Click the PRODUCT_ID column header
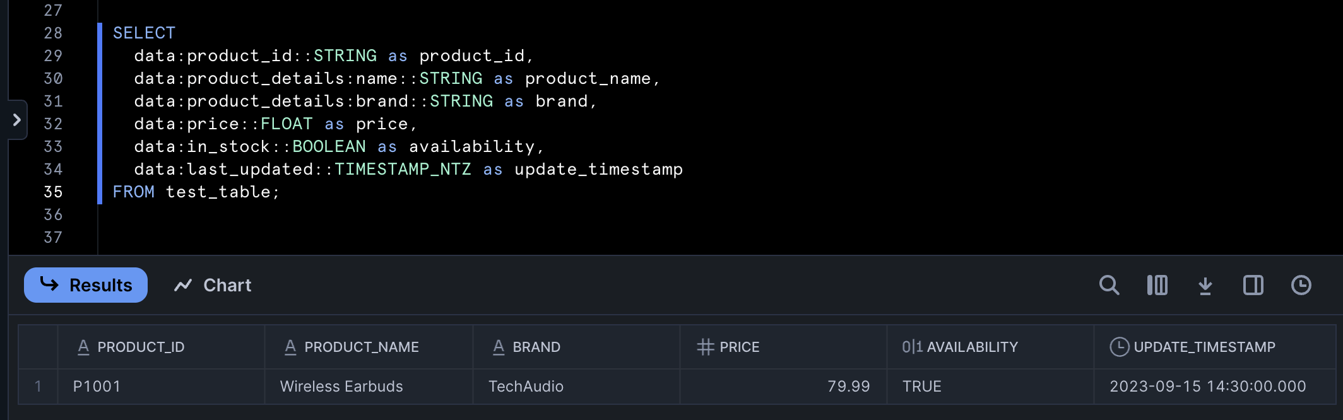The image size is (1343, 420). 140,347
